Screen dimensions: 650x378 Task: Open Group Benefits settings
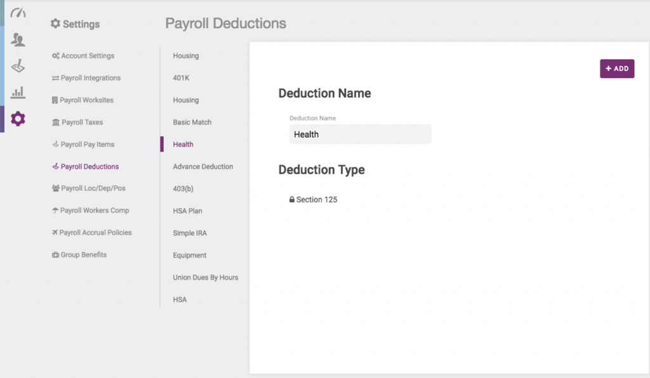click(84, 254)
